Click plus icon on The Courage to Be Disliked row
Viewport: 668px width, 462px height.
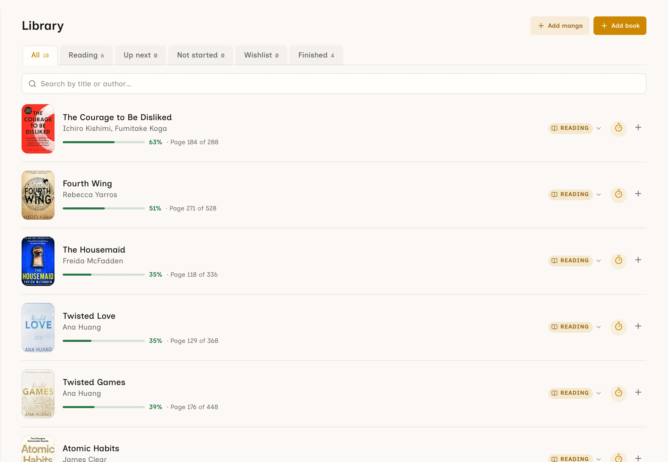click(638, 128)
